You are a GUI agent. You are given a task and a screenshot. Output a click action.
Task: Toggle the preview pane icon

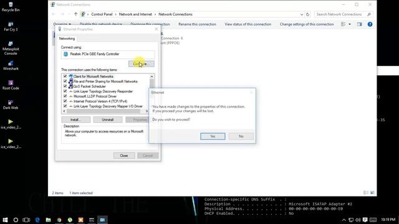point(359,24)
